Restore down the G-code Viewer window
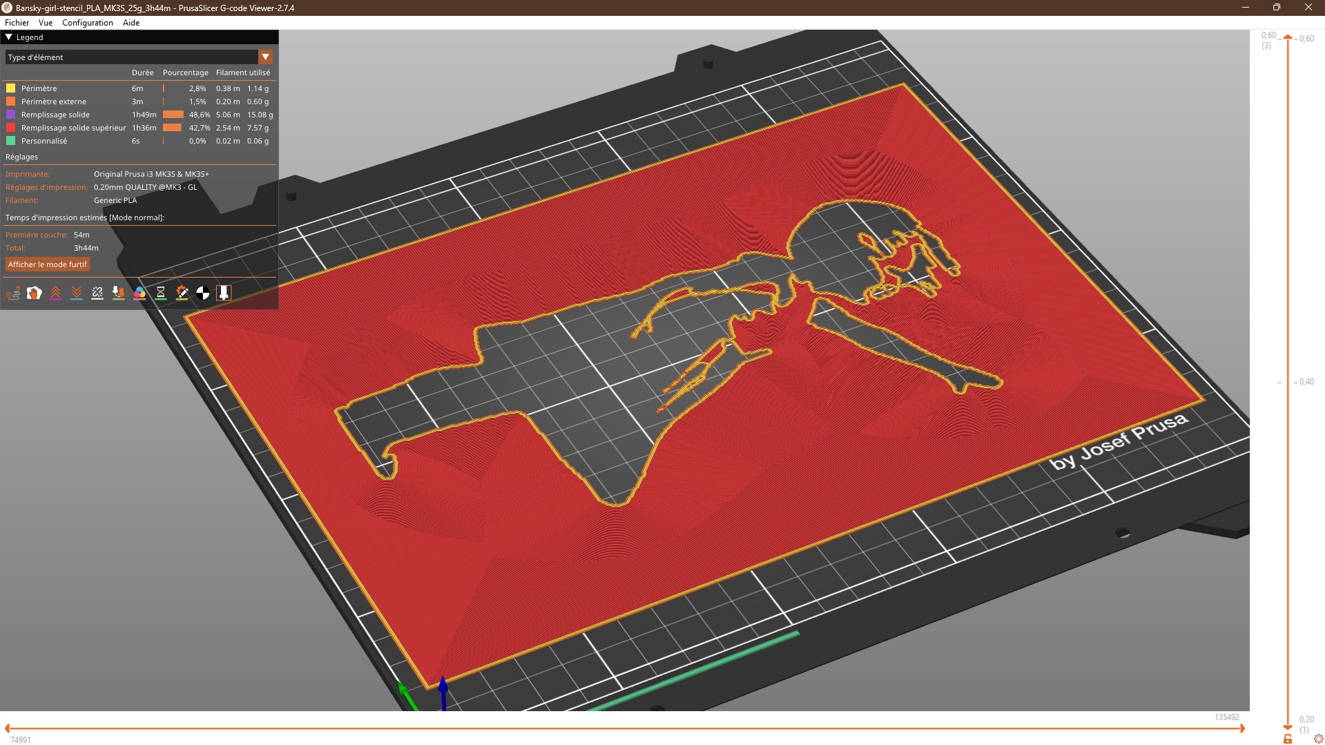 point(1277,8)
